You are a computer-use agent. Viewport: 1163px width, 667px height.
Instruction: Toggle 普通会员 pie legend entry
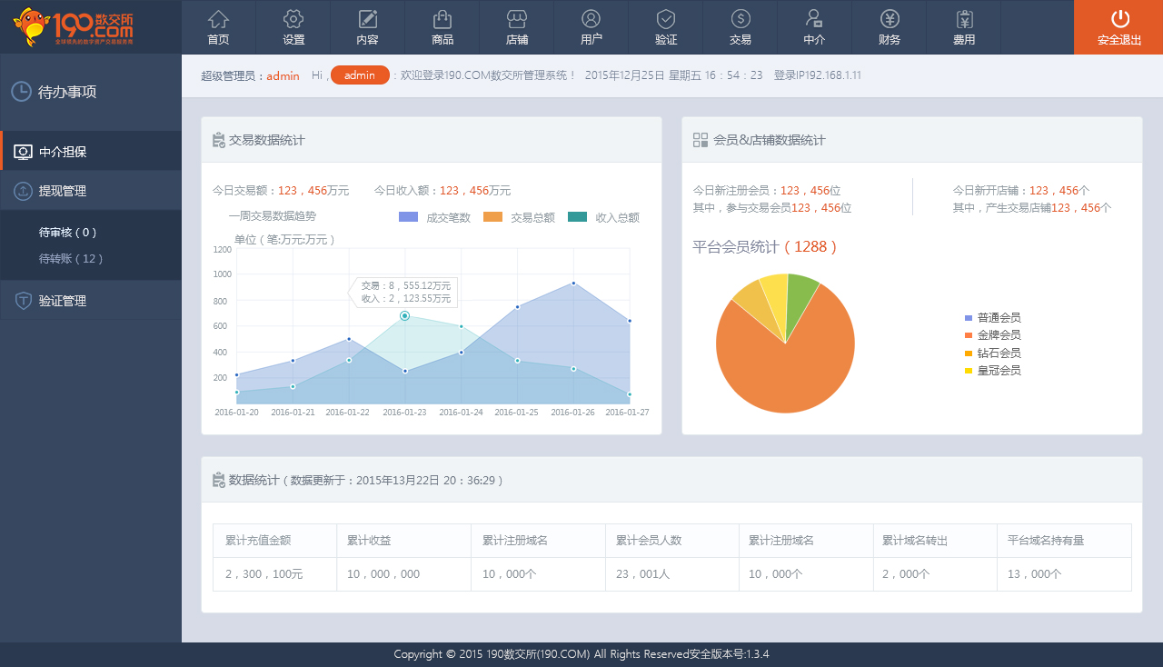[x=992, y=318]
